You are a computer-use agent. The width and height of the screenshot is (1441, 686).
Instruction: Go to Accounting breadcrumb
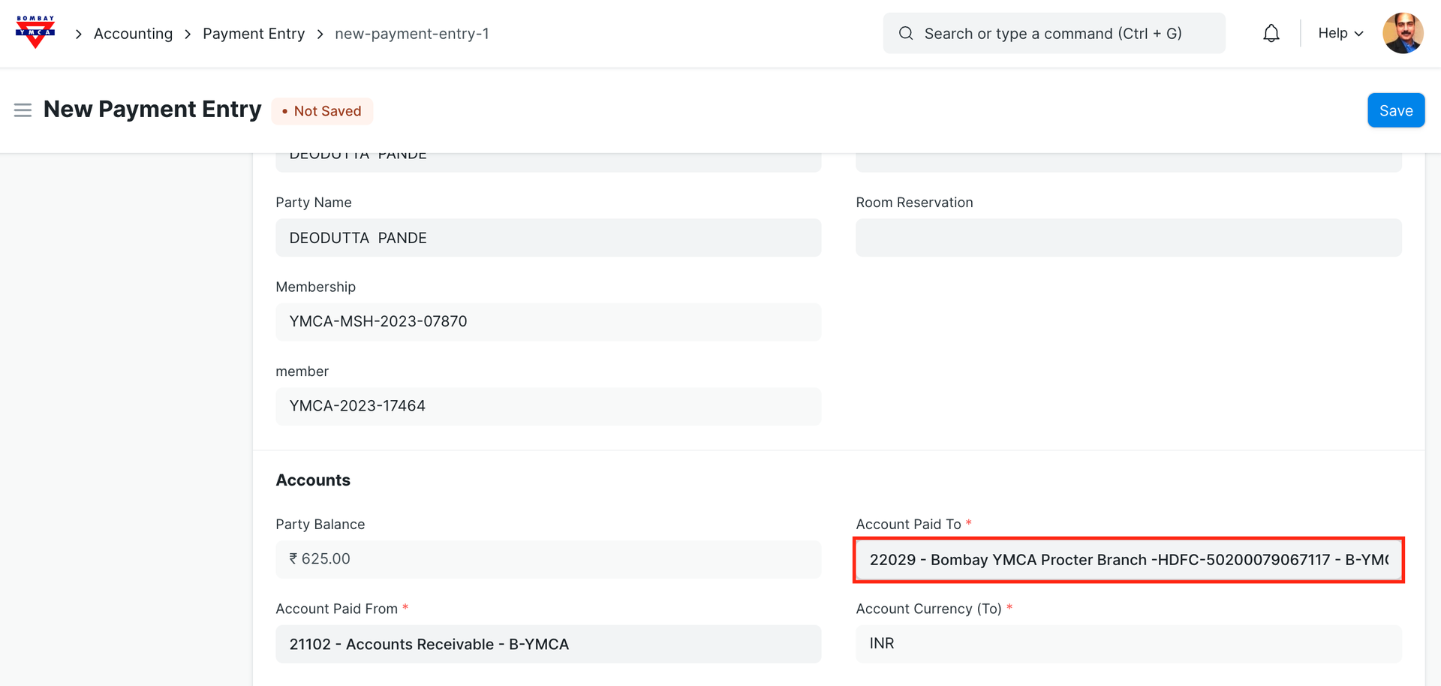(x=133, y=34)
